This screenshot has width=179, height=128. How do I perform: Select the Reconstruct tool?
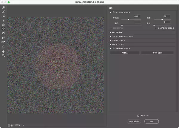point(3,12)
